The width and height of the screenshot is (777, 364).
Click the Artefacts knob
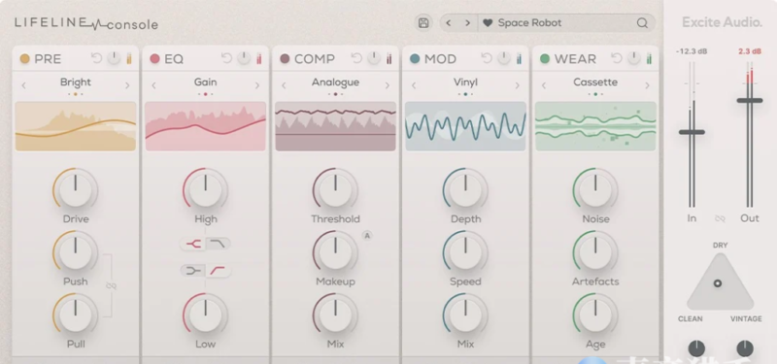[x=595, y=252]
